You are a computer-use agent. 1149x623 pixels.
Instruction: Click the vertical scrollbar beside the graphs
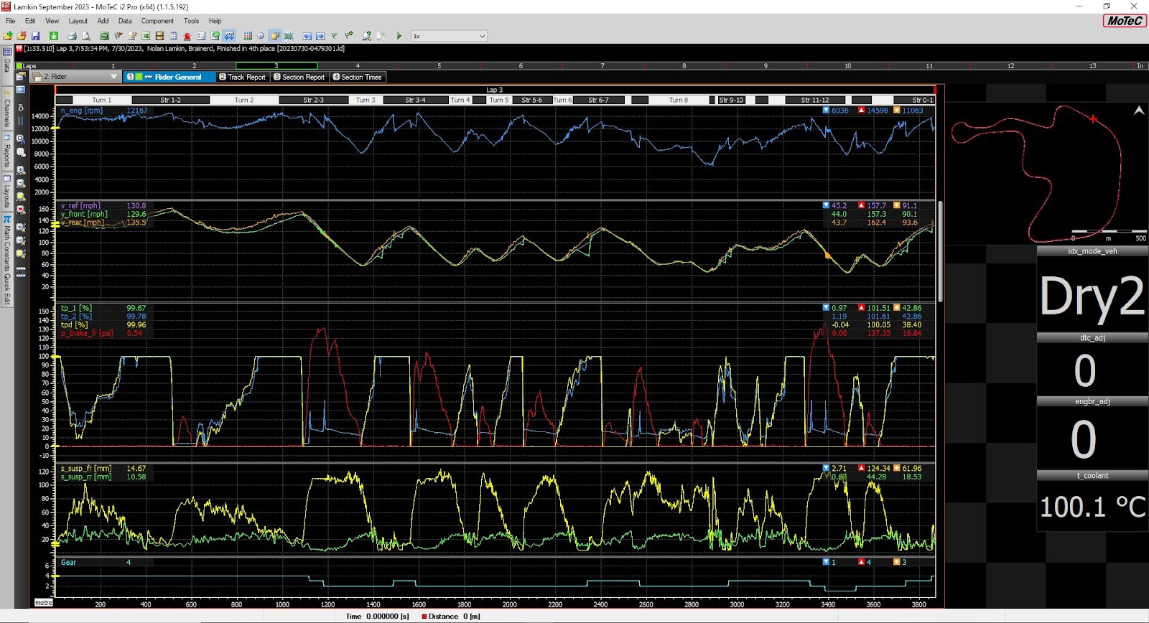pyautogui.click(x=940, y=251)
